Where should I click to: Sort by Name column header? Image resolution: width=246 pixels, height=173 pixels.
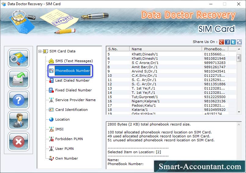point(166,49)
